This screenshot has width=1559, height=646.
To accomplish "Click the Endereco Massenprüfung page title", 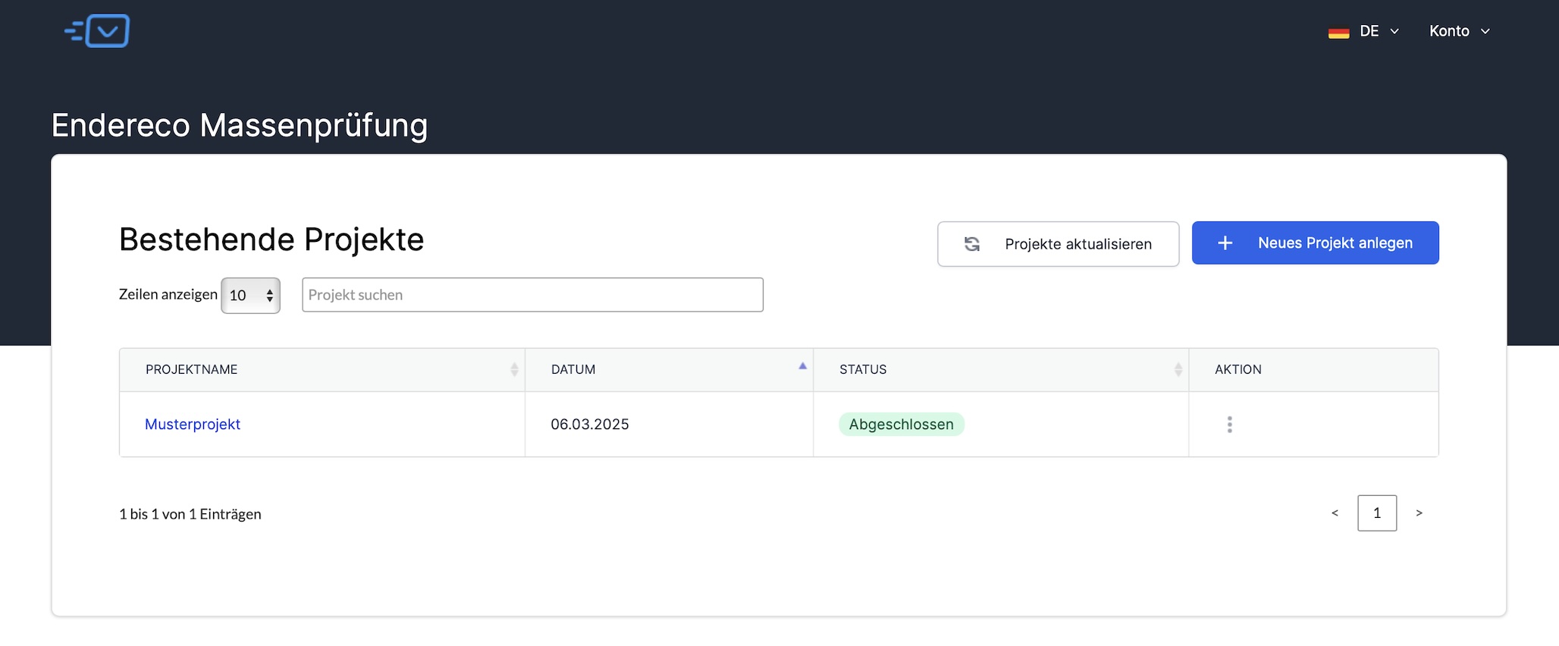I will [x=240, y=125].
